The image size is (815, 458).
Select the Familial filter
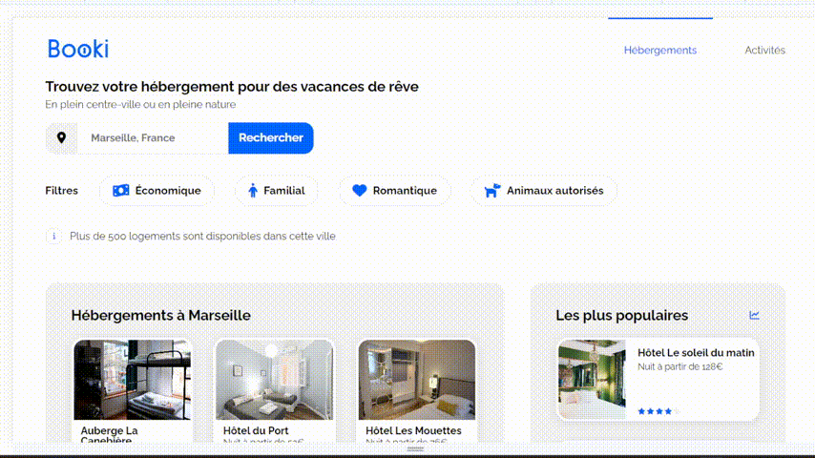[x=277, y=191]
